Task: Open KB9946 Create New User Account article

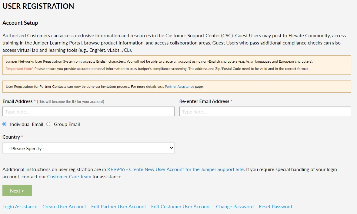Action: [x=175, y=170]
